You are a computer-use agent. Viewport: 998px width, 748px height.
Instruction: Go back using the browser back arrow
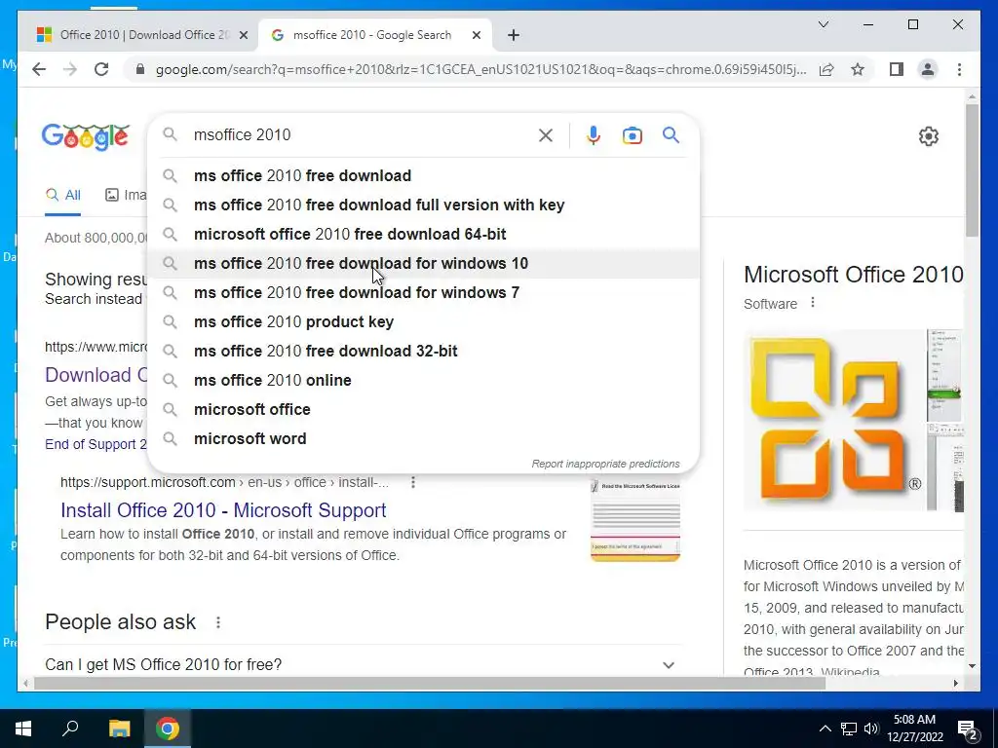point(39,69)
